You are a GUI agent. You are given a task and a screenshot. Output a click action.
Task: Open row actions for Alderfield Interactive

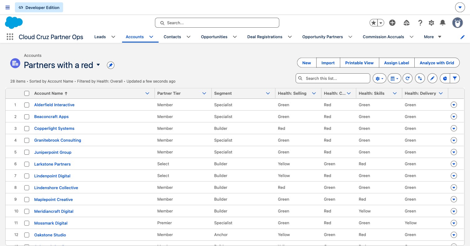[454, 105]
